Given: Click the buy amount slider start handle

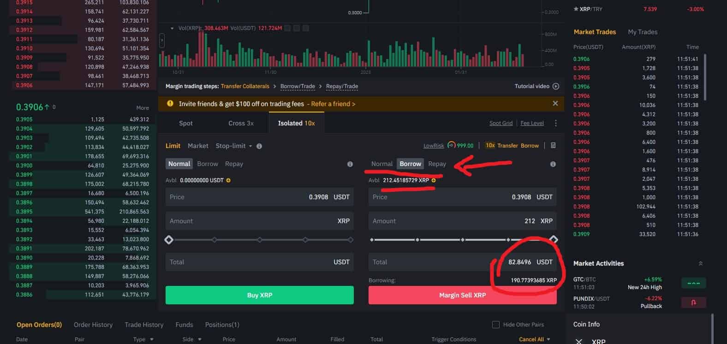Looking at the screenshot, I should click(x=169, y=240).
